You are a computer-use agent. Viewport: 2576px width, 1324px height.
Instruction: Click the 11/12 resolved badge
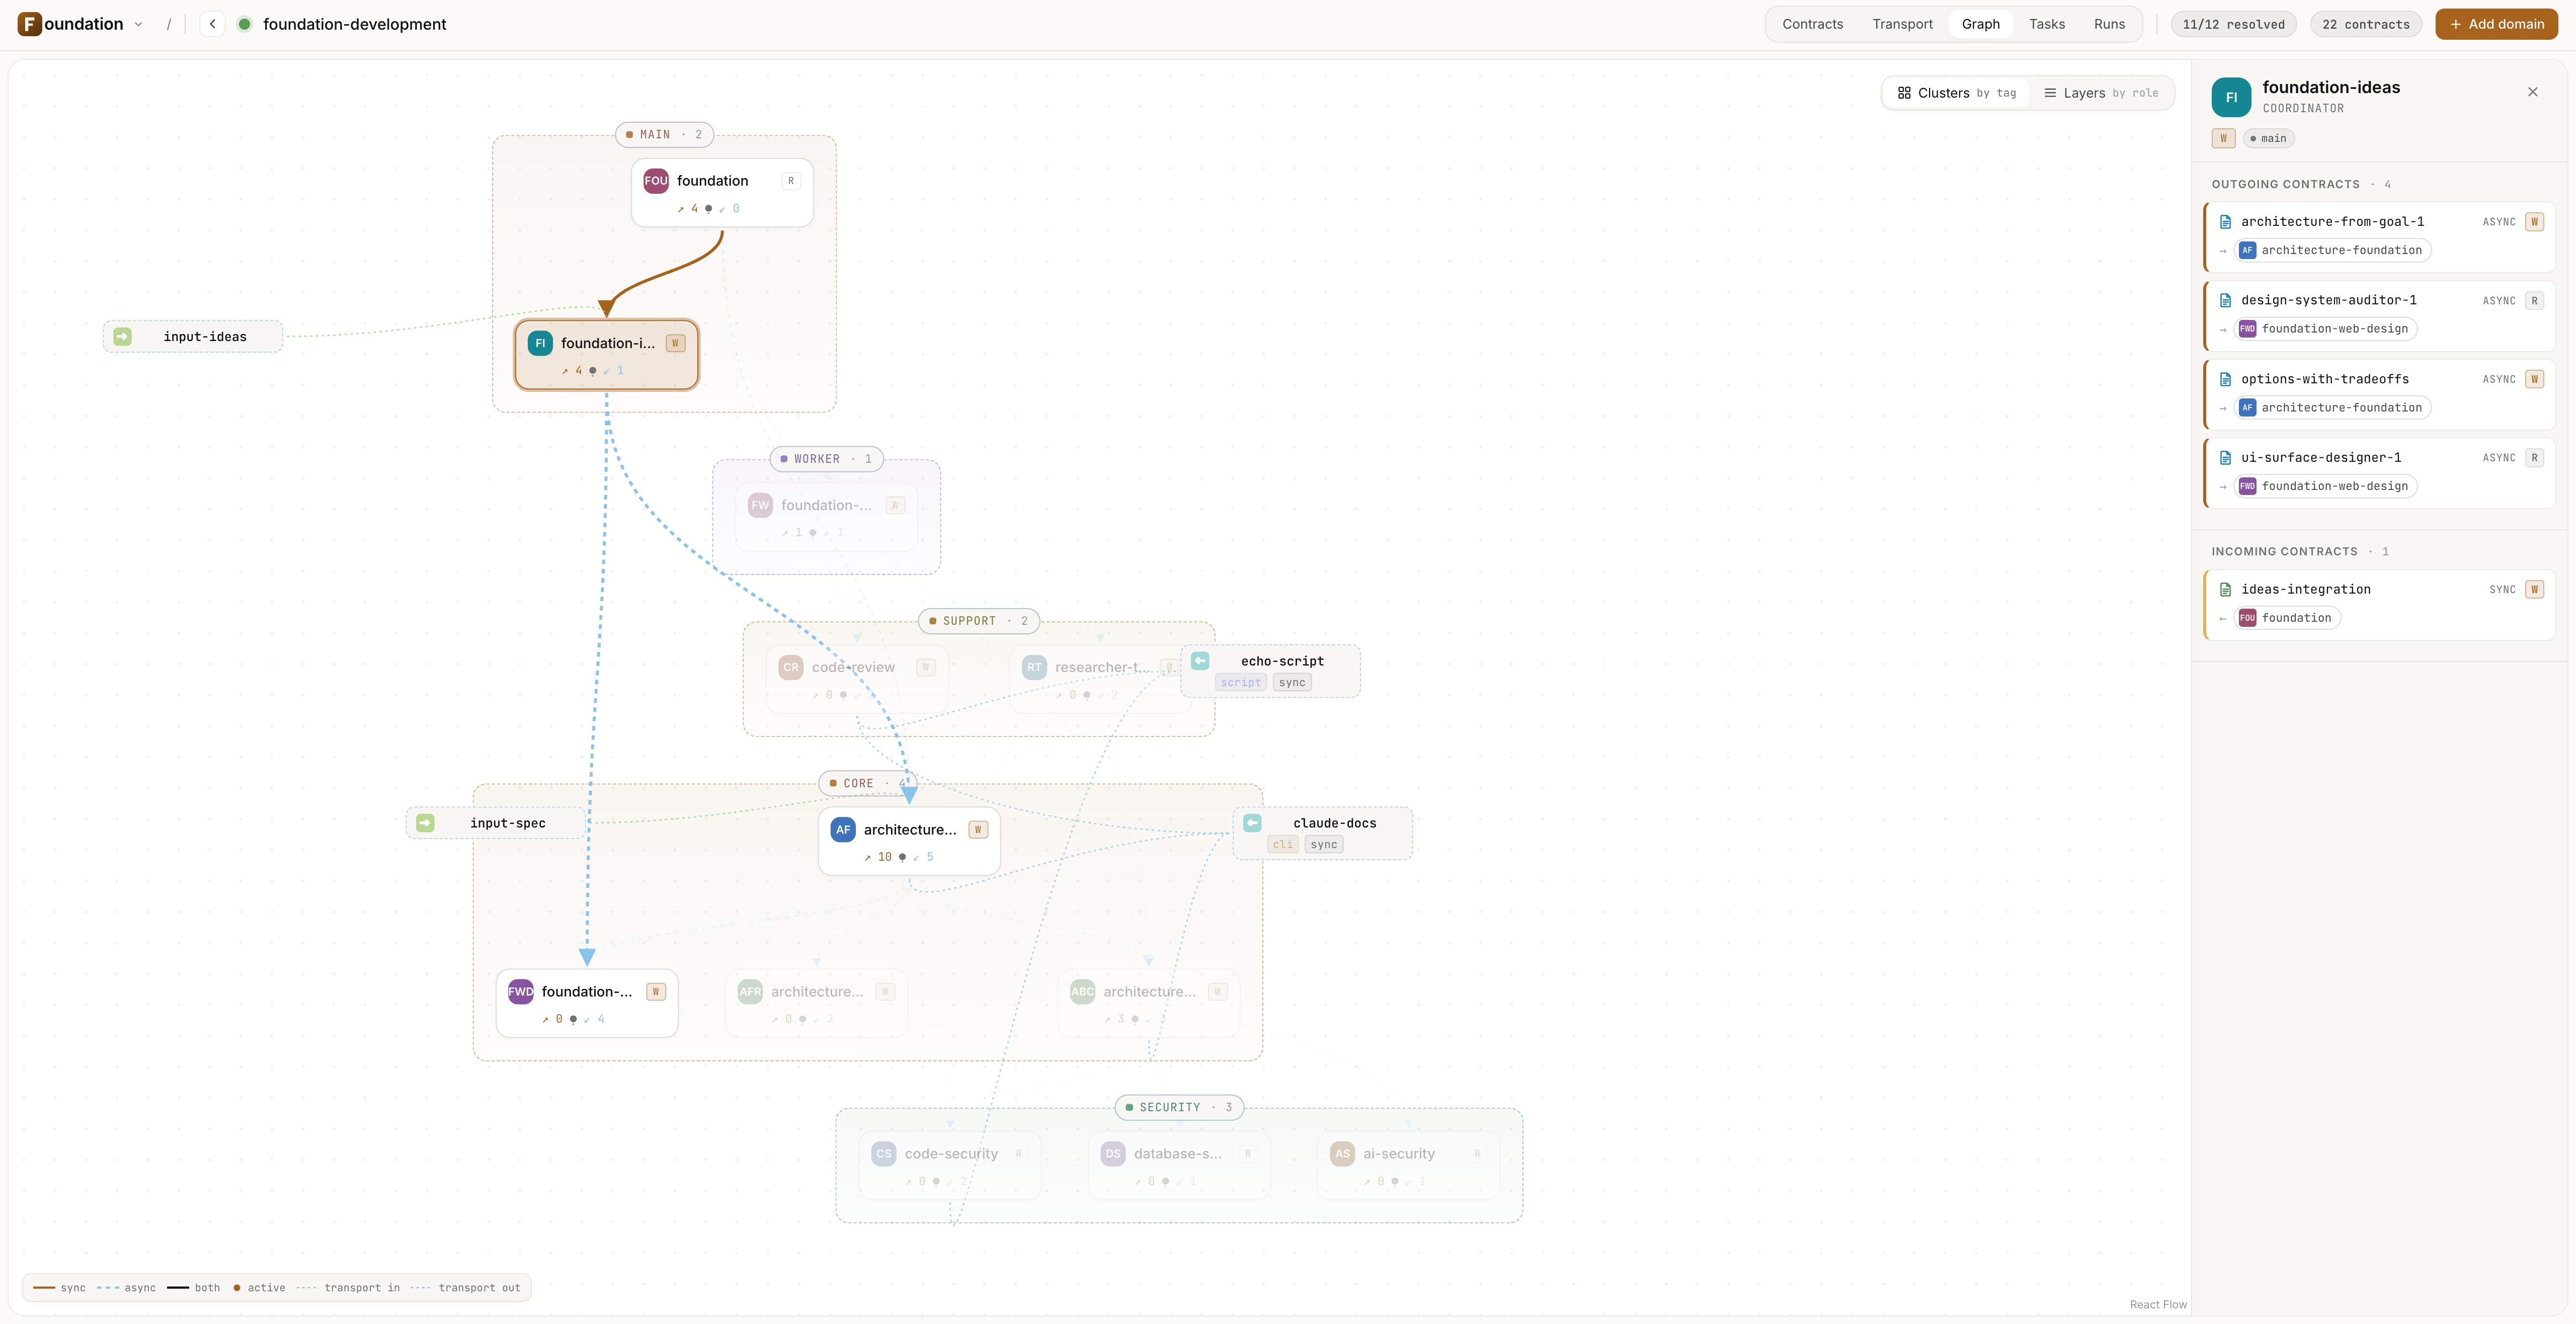coord(2233,24)
